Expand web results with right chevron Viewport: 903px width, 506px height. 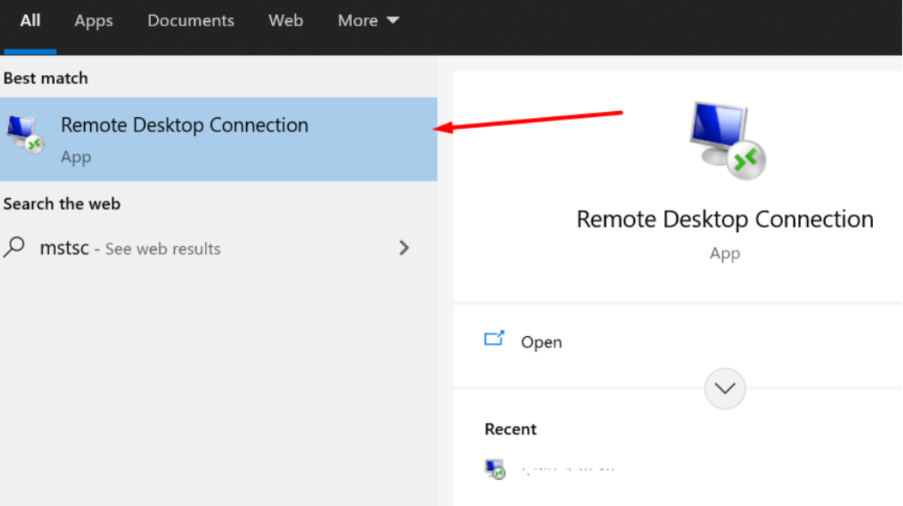tap(404, 248)
